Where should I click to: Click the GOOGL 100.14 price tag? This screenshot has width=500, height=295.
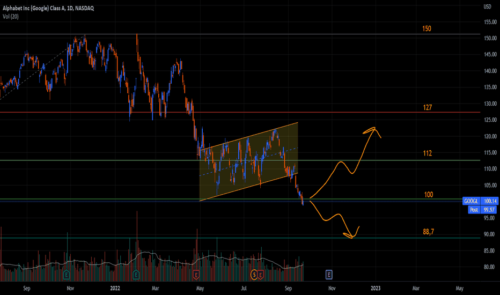pyautogui.click(x=480, y=201)
